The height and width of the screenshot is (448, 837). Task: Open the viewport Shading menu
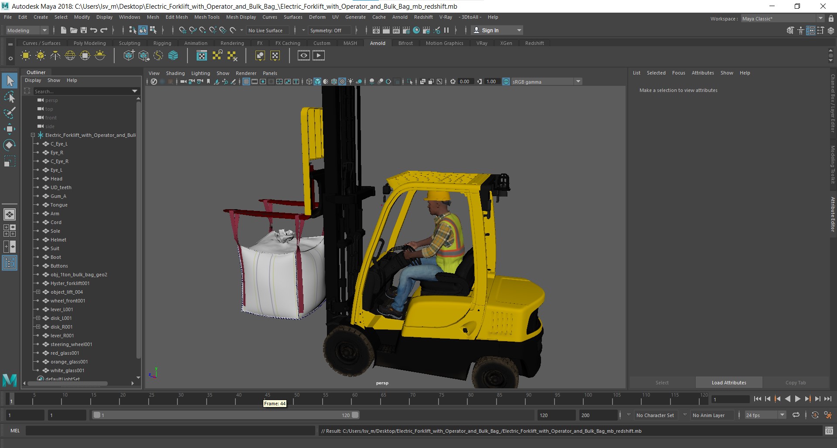[x=175, y=73]
